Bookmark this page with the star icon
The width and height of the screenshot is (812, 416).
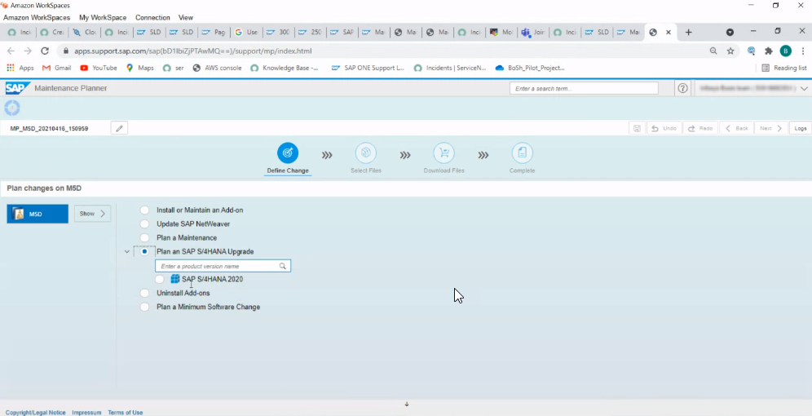(x=730, y=51)
